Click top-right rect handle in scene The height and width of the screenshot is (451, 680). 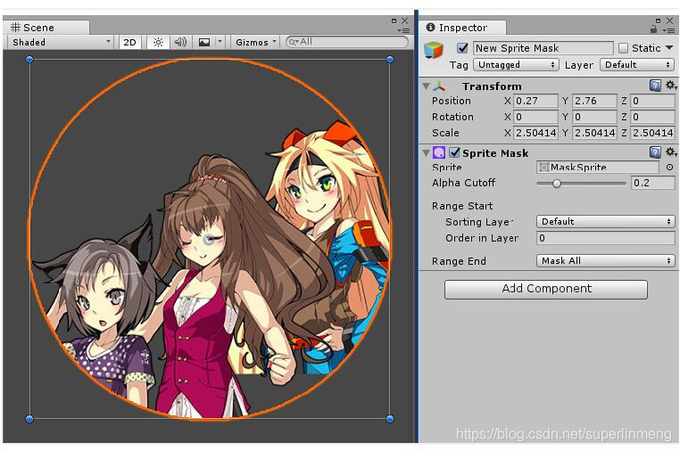[390, 60]
